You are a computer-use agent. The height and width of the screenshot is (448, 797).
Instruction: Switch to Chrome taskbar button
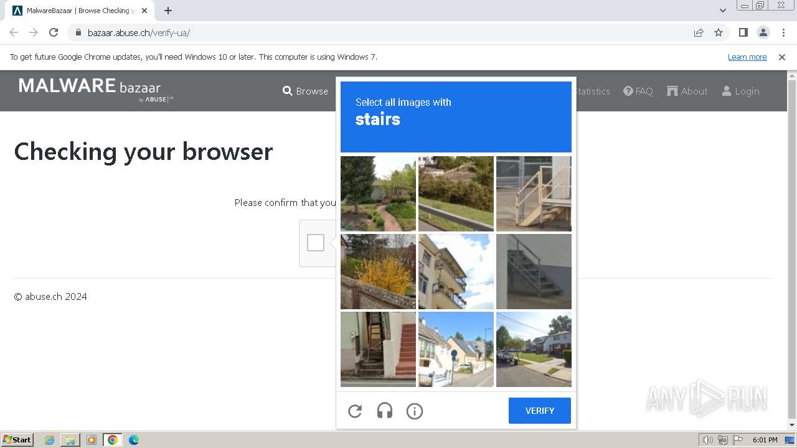pyautogui.click(x=113, y=440)
